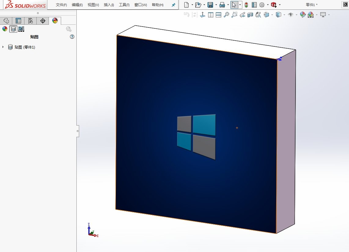The image size is (349, 252).
Task: Click the greyed PhotoView options icon
Action: (x=69, y=29)
